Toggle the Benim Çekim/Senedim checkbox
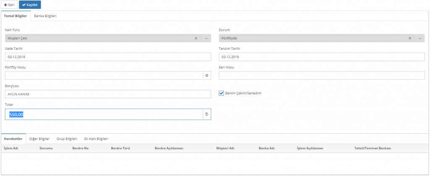This screenshot has width=430, height=176. (221, 93)
